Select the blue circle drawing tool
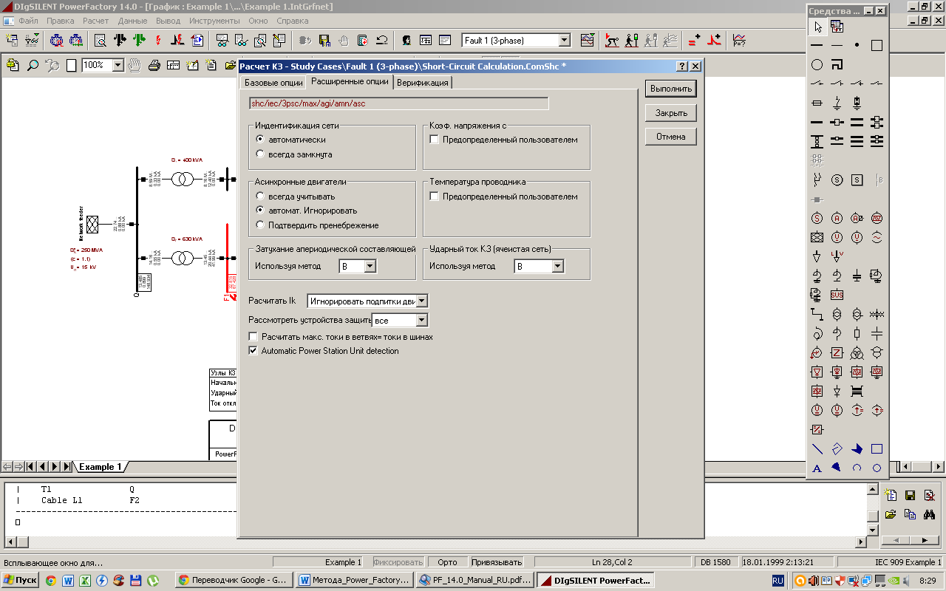The height and width of the screenshot is (591, 946). tap(877, 468)
